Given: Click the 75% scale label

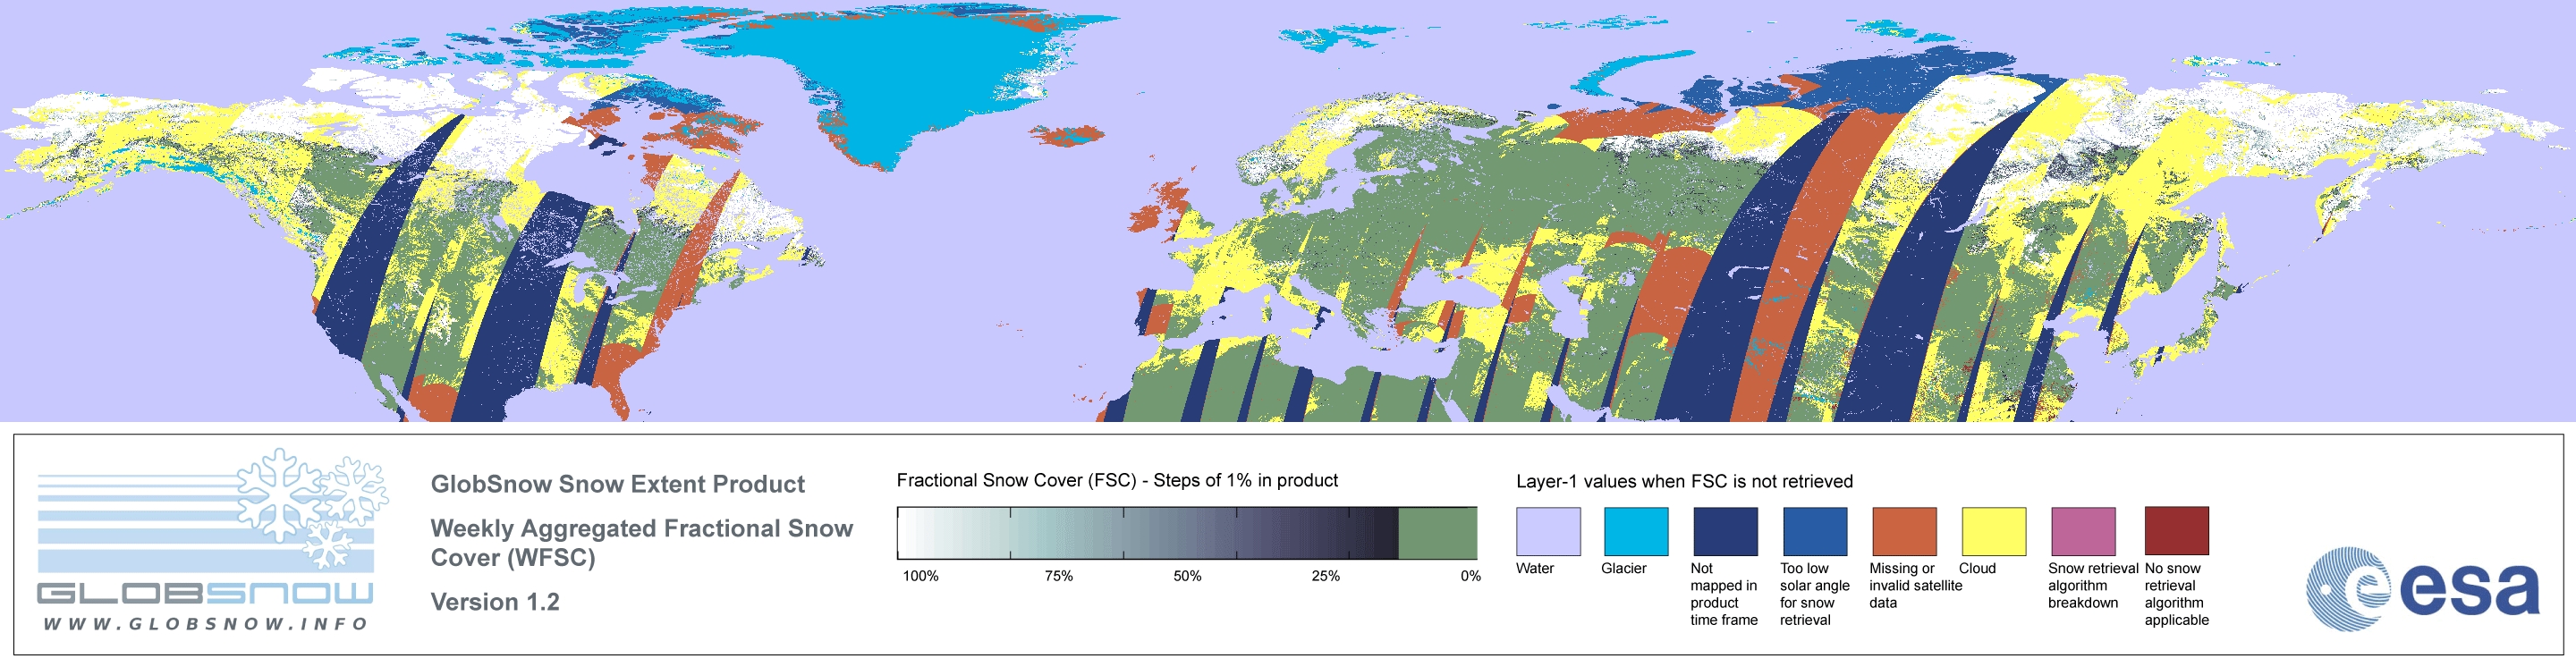Looking at the screenshot, I should 1058,576.
